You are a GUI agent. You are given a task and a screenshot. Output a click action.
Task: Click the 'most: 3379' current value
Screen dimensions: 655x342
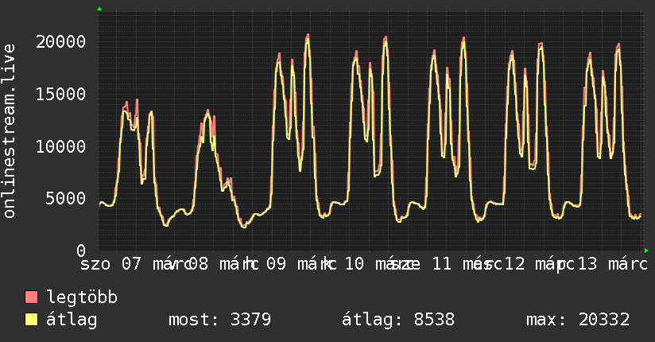[x=219, y=320]
